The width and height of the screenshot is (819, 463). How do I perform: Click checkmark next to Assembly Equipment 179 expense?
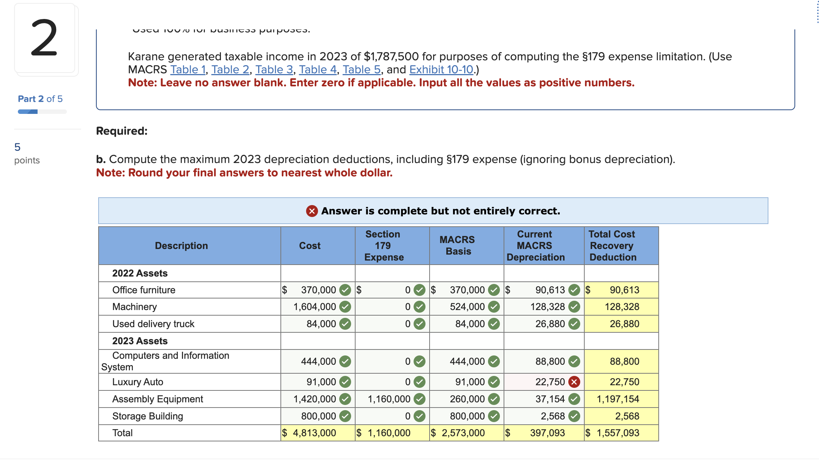click(419, 399)
